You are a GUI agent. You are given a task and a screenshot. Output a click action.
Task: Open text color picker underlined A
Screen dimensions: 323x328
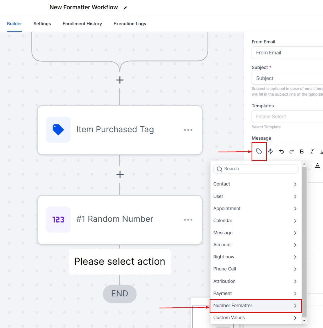coord(317,165)
